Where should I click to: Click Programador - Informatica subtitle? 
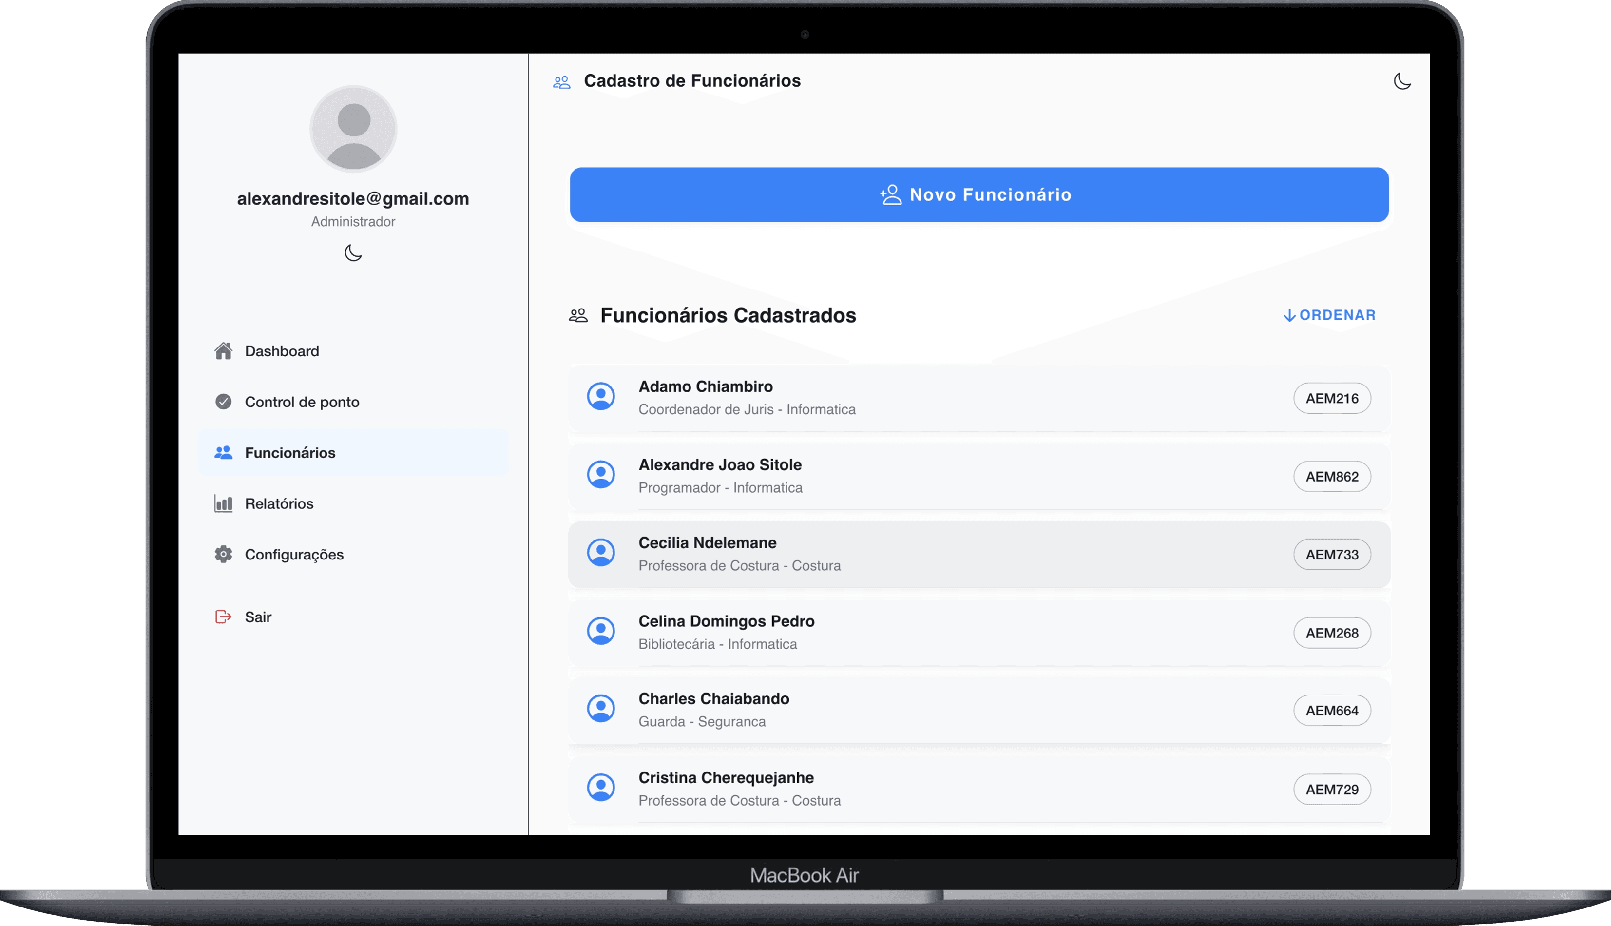coord(720,488)
